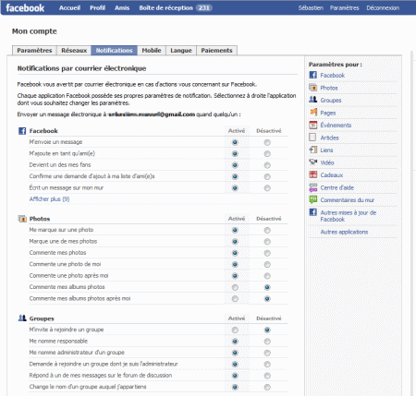Click the Centre d'aide icon in the sidebar
Image resolution: width=416 pixels, height=396 pixels.
pos(313,187)
